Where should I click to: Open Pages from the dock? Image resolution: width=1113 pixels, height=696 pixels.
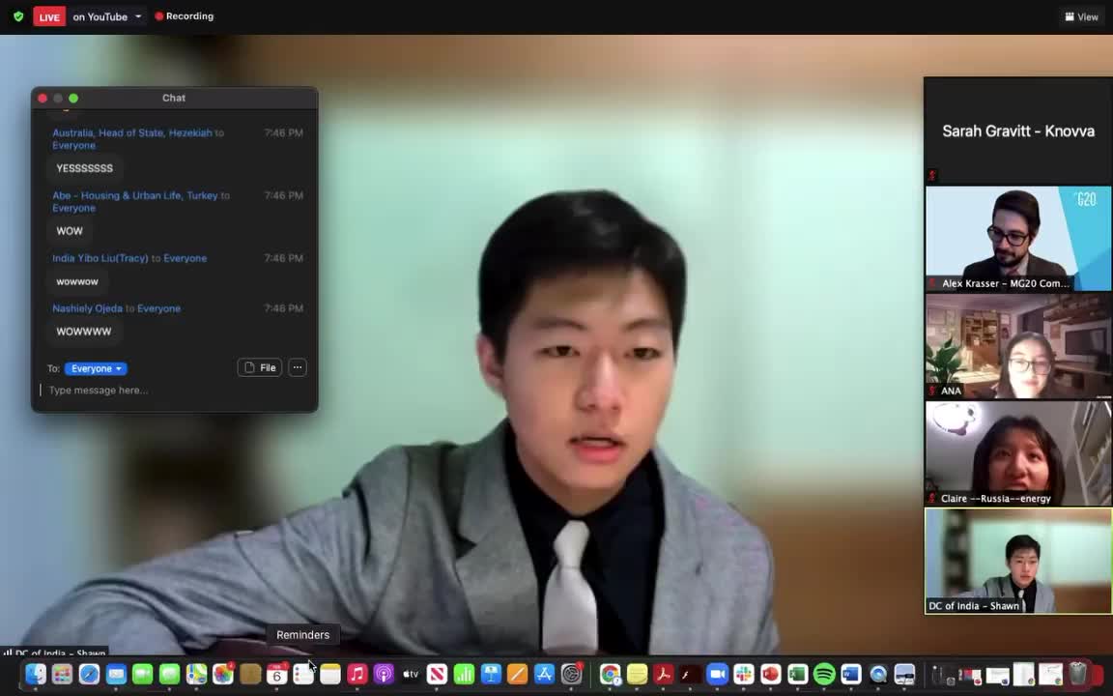(x=518, y=674)
